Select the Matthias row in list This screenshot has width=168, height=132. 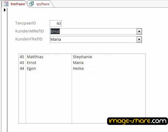pyautogui.click(x=82, y=57)
